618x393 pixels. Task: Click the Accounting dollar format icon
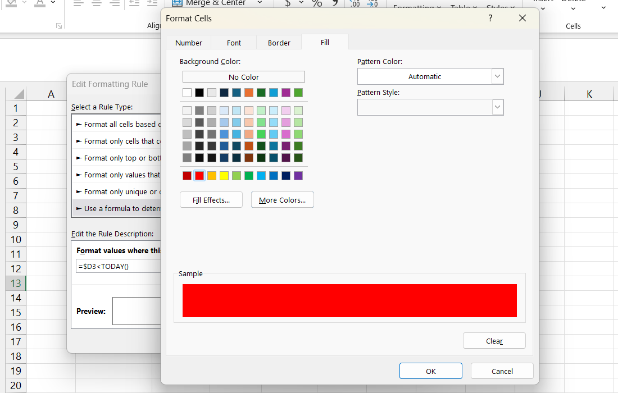(x=288, y=3)
